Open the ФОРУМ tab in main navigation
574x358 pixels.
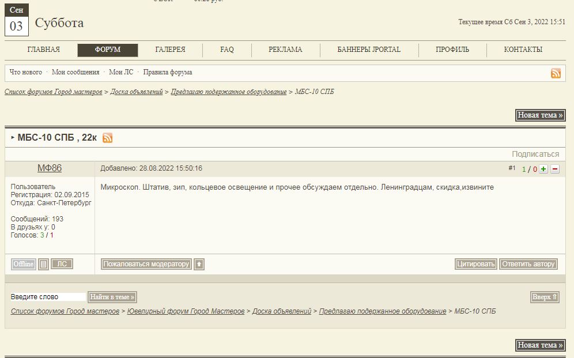click(x=108, y=50)
